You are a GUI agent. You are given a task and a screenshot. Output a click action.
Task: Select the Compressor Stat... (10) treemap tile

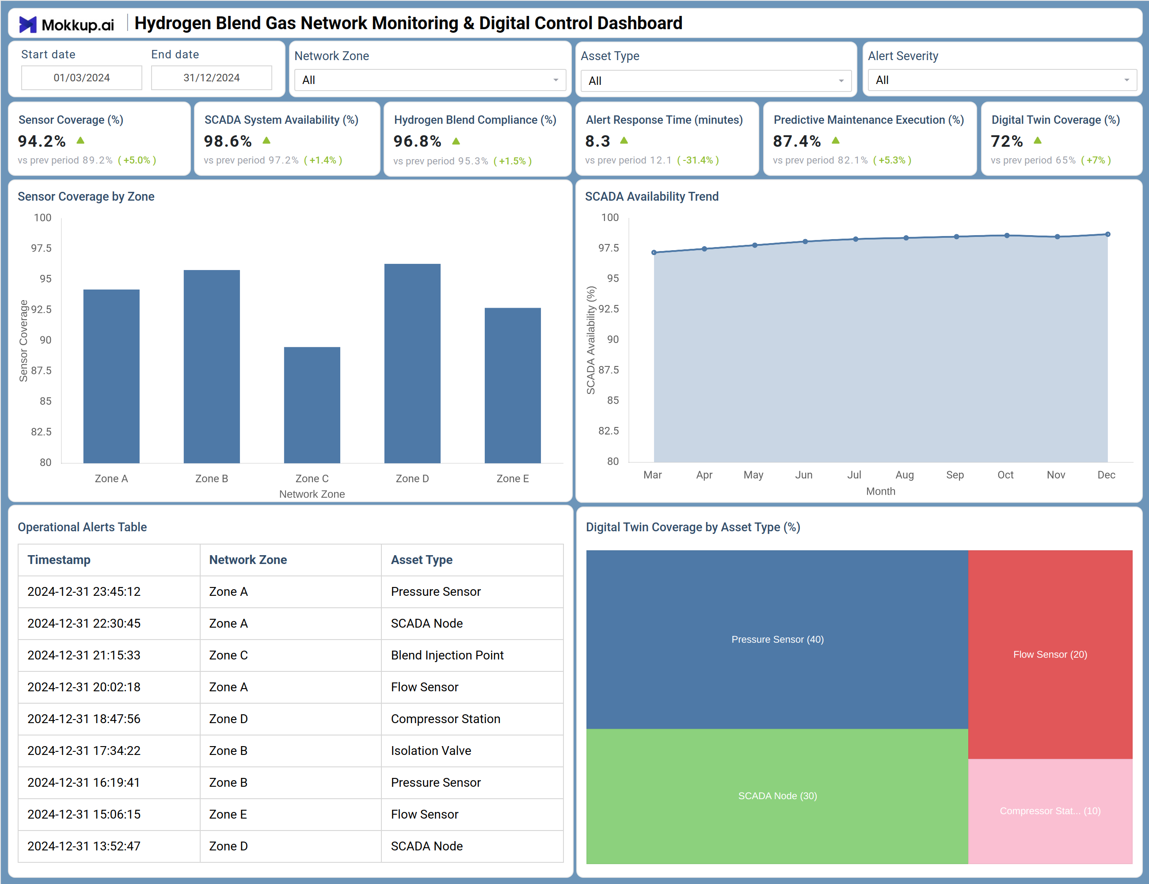1050,811
